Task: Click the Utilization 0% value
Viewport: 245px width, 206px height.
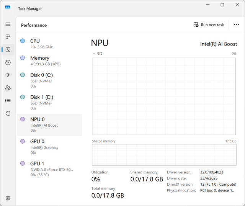Action: pos(96,179)
